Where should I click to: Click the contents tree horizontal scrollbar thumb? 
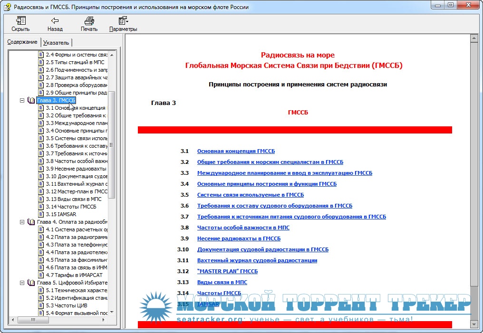pos(33,320)
